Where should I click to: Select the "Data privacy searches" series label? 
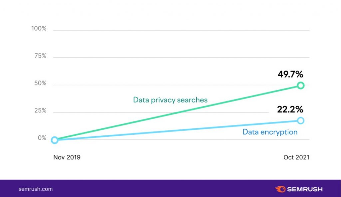point(170,99)
